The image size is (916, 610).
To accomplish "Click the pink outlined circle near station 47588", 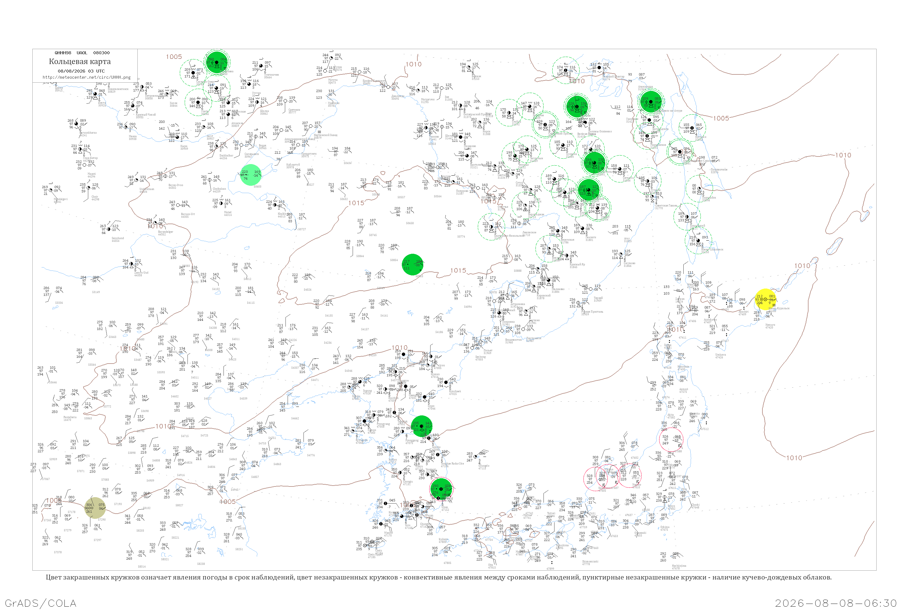I will click(671, 440).
